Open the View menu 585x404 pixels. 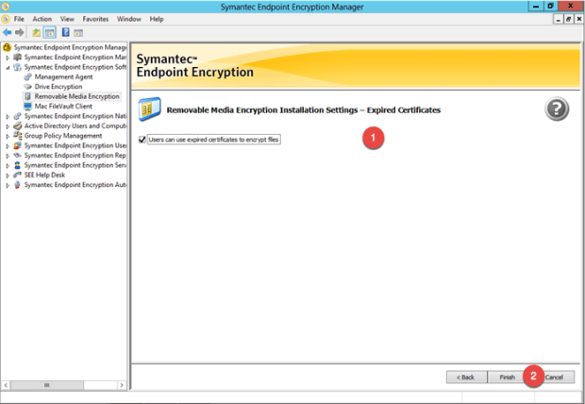click(67, 19)
